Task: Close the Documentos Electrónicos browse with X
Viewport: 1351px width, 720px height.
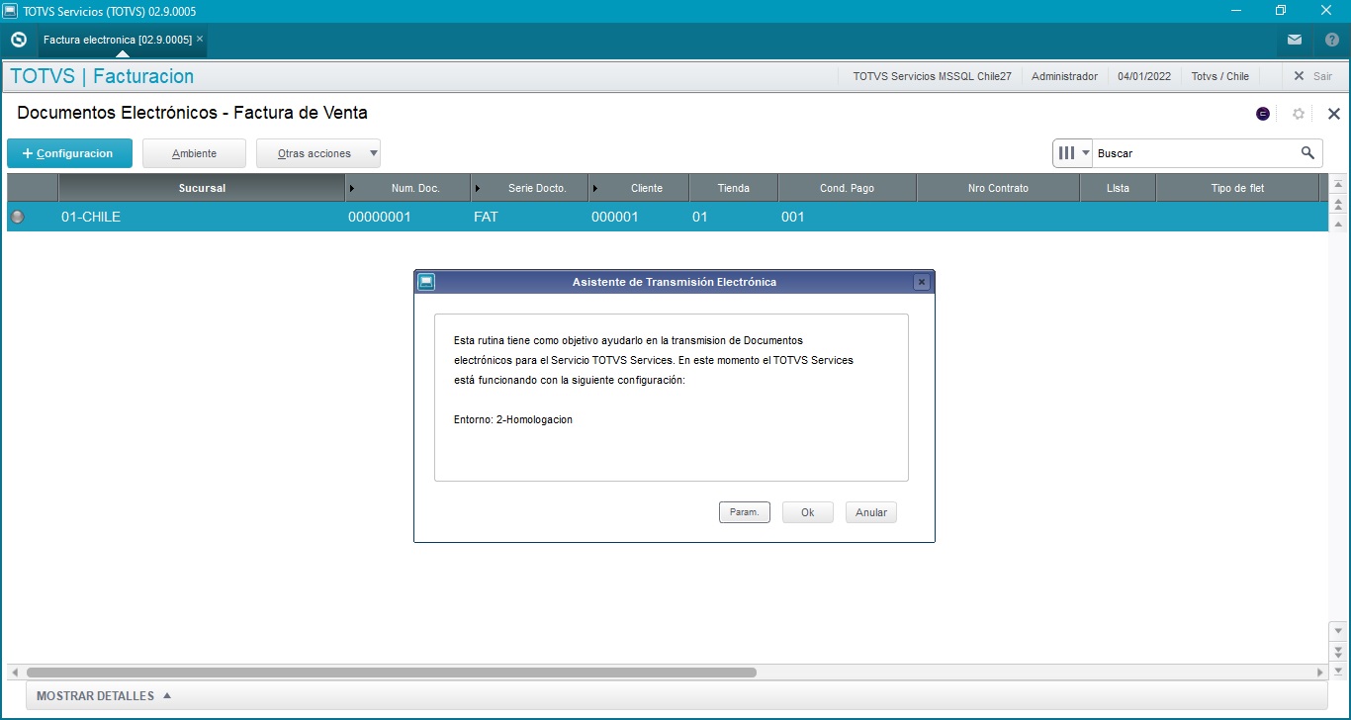Action: point(1333,114)
